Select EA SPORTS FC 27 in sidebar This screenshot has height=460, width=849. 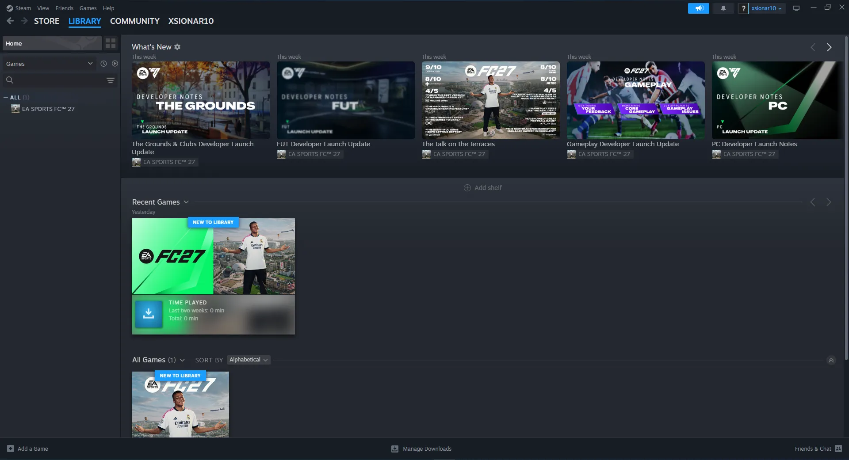click(48, 109)
